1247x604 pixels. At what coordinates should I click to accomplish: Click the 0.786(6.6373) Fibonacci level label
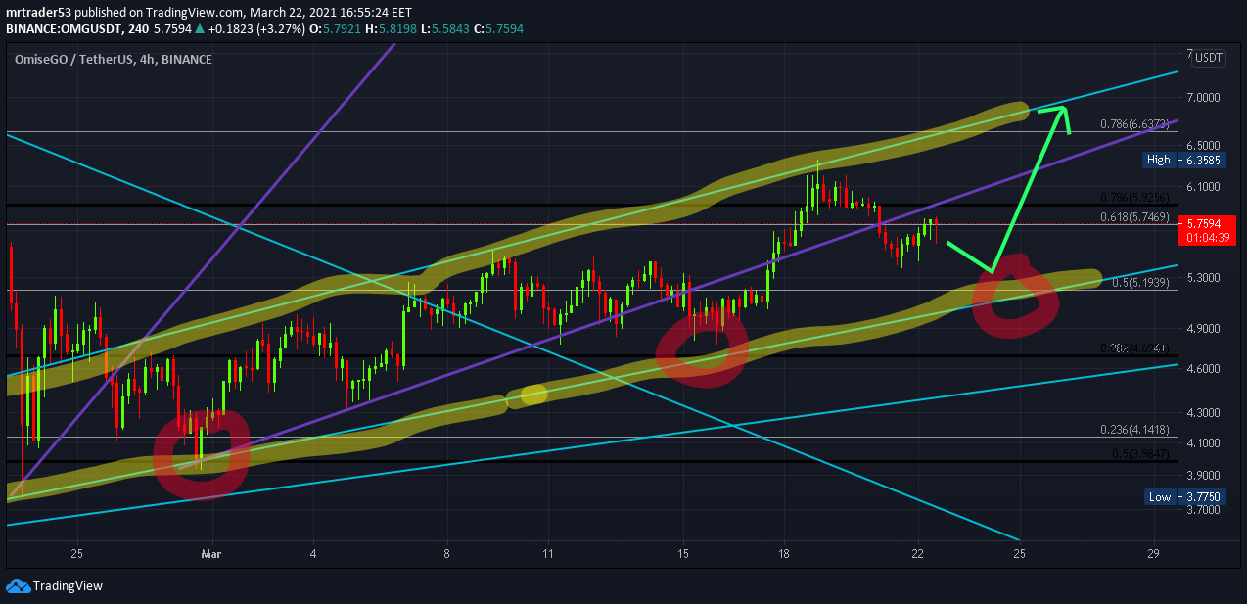click(1133, 124)
